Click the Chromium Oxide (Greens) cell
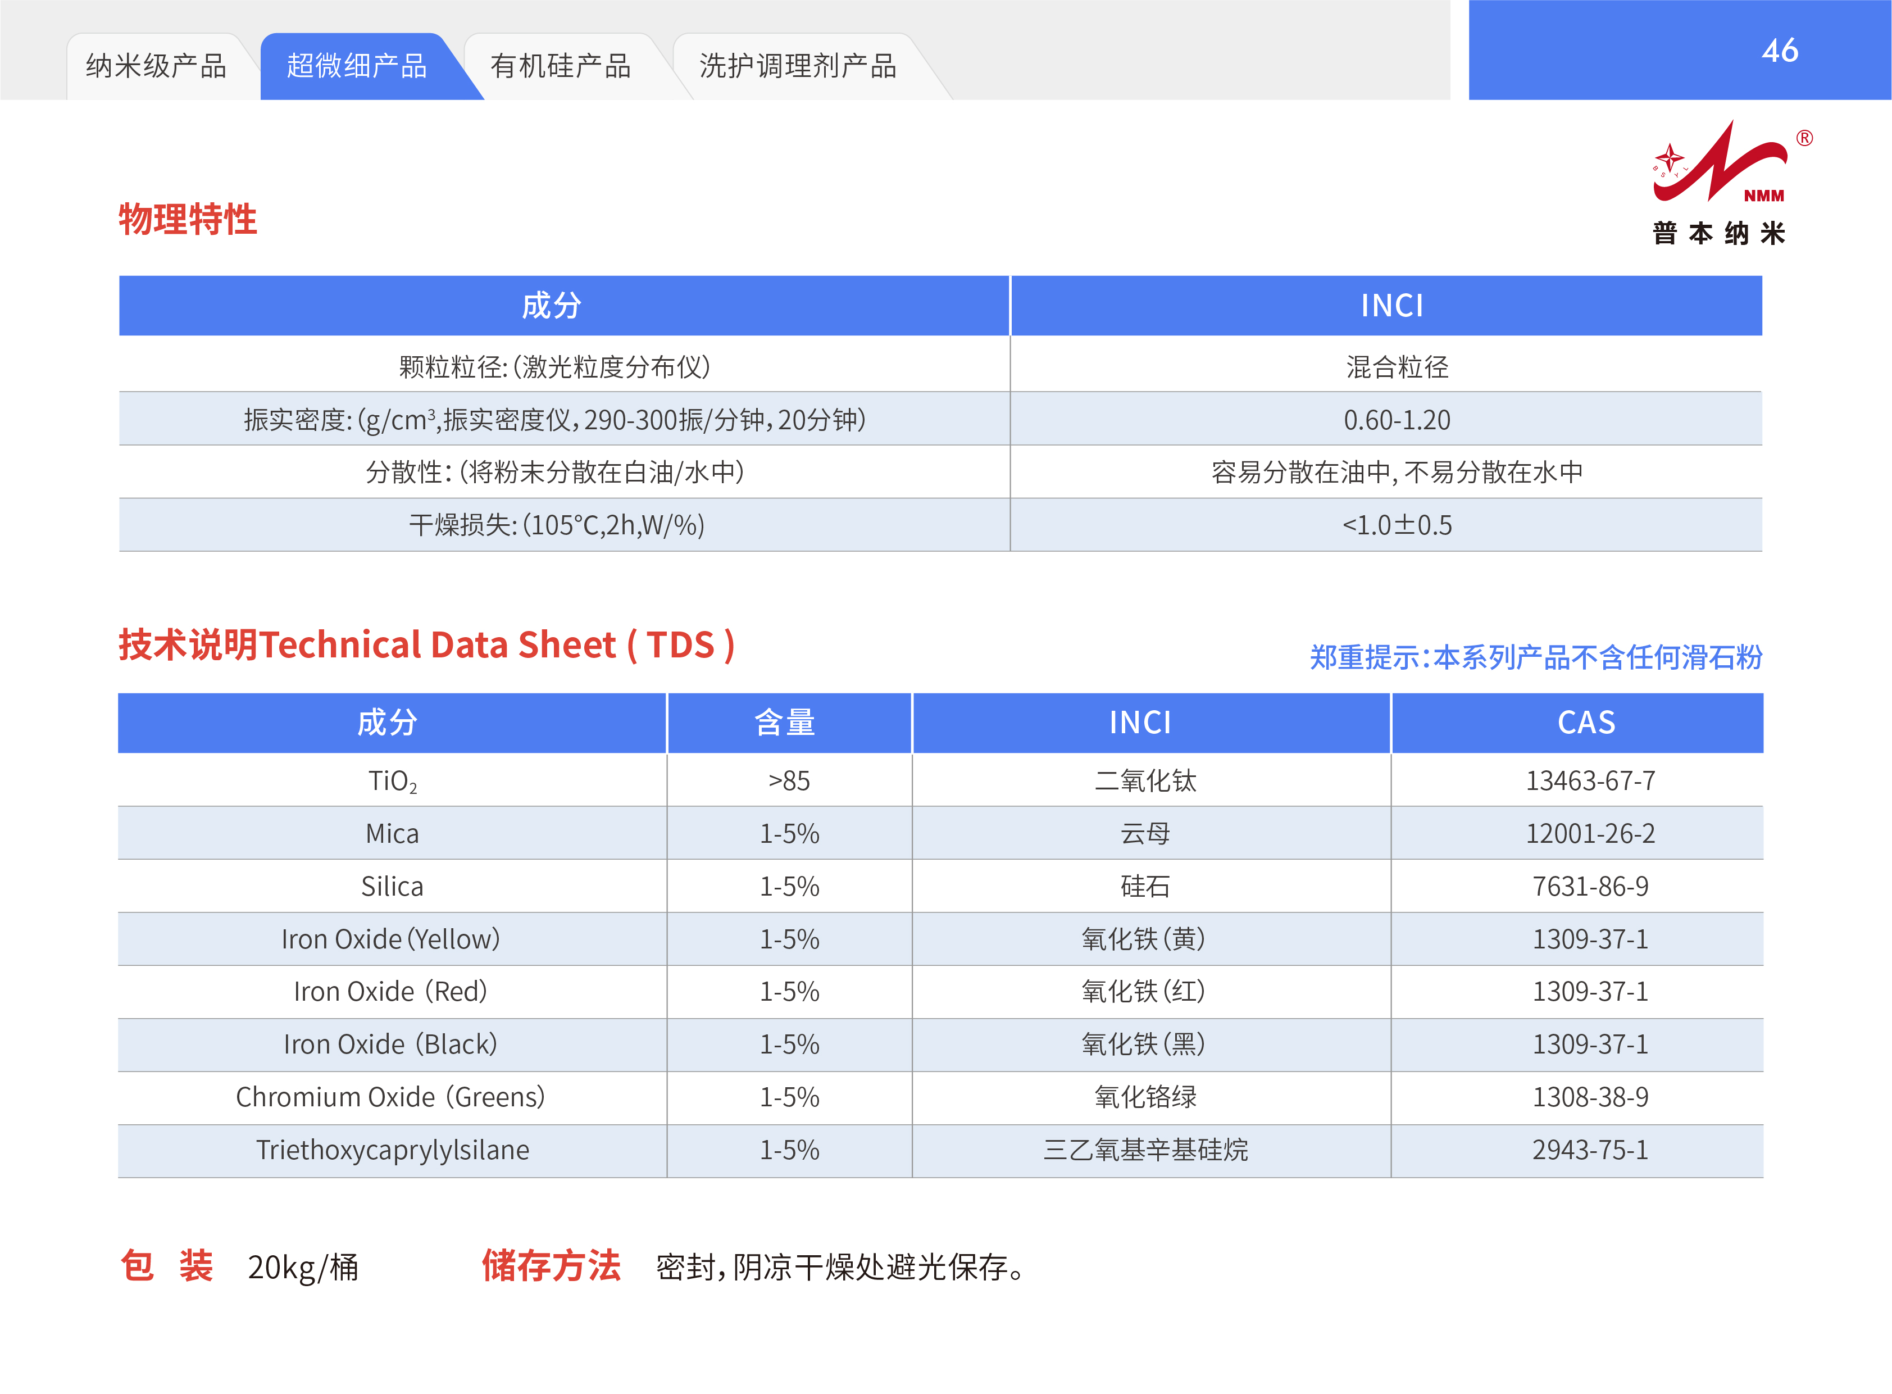This screenshot has width=1892, height=1394. (390, 1097)
